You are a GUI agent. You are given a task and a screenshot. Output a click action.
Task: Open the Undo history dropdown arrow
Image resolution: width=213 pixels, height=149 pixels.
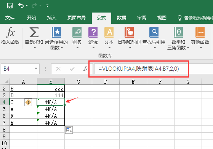[x=27, y=6]
